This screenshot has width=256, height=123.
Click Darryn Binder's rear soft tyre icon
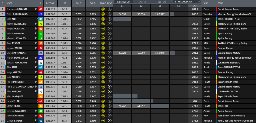(x=110, y=120)
